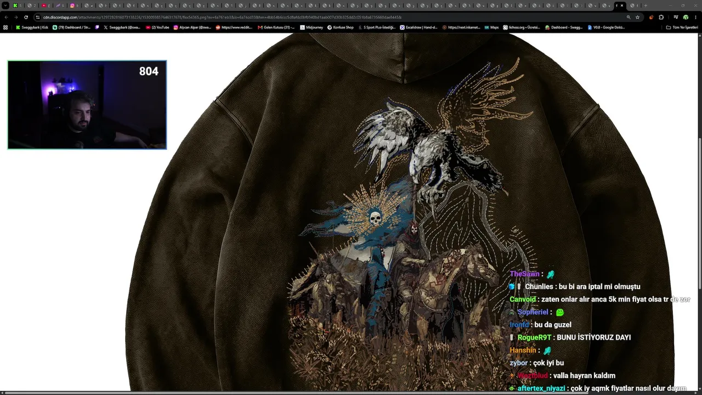Click Canvoid username in chat
702x395 pixels.
(523, 300)
